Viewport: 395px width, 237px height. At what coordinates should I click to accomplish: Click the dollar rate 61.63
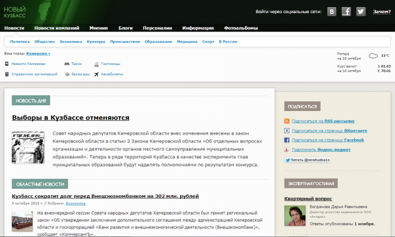point(385,66)
